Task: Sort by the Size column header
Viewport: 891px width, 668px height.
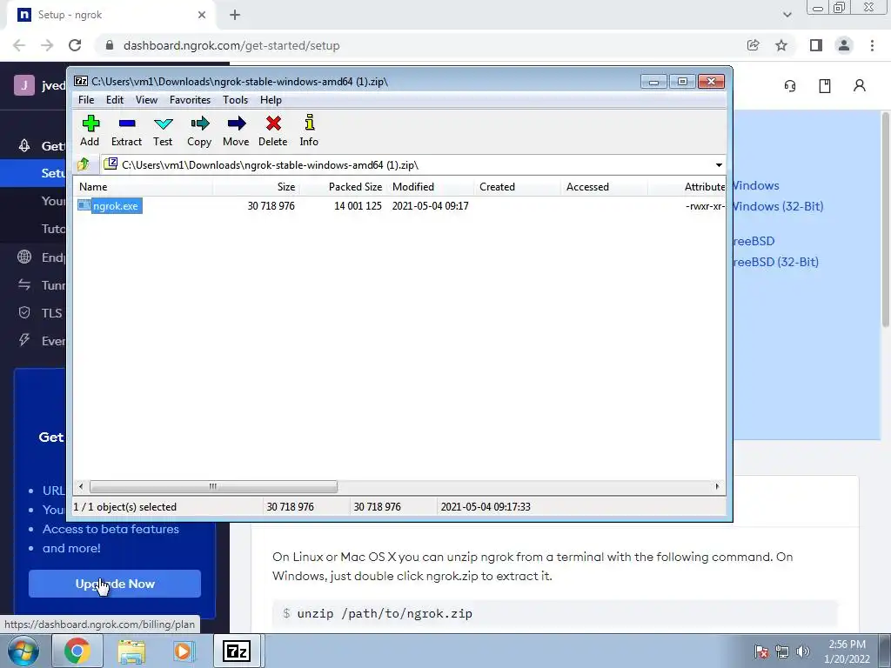Action: coord(257,187)
